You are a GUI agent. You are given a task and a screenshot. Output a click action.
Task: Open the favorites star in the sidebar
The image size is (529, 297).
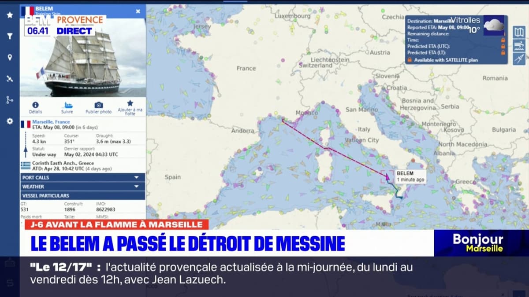[10, 15]
